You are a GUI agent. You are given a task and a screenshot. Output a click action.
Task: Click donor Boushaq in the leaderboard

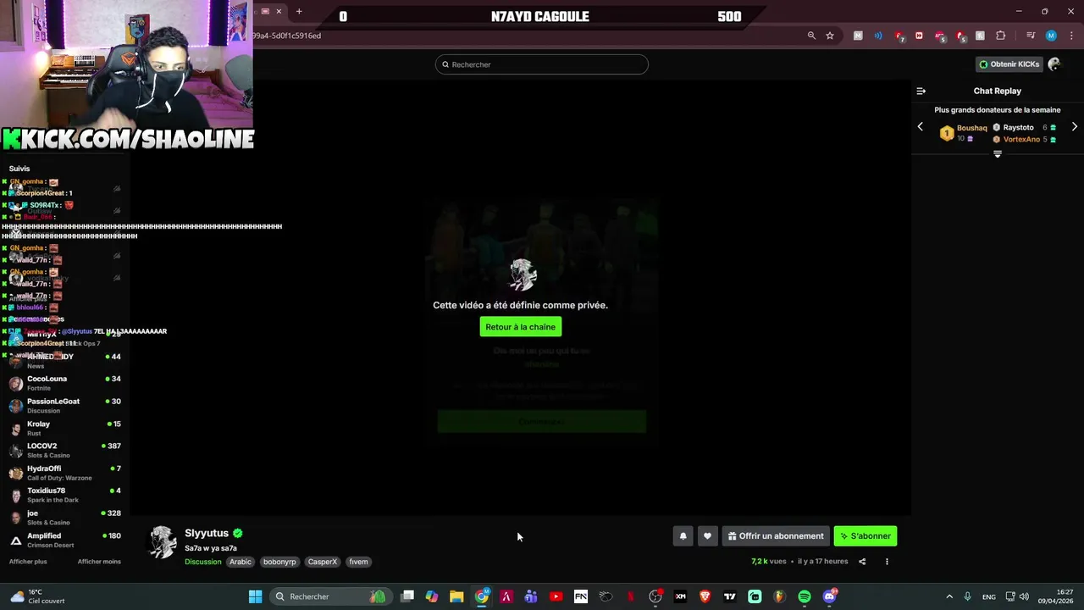[971, 128]
